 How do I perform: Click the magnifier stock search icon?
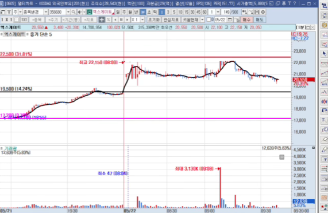click(x=74, y=12)
